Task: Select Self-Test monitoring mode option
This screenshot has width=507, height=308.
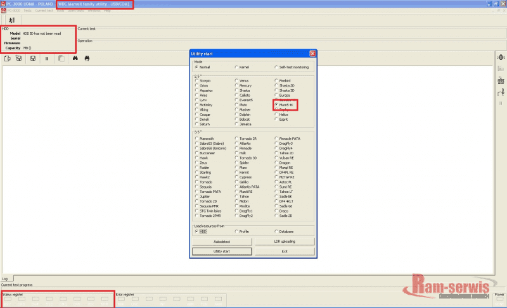Action: 276,66
